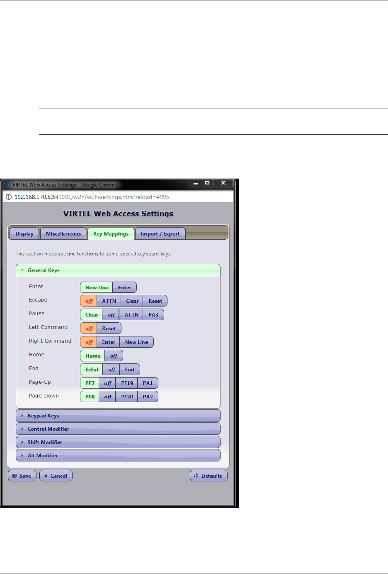This screenshot has height=574, width=388.
Task: Expand the Alt Modifier section
Action: pyautogui.click(x=118, y=456)
